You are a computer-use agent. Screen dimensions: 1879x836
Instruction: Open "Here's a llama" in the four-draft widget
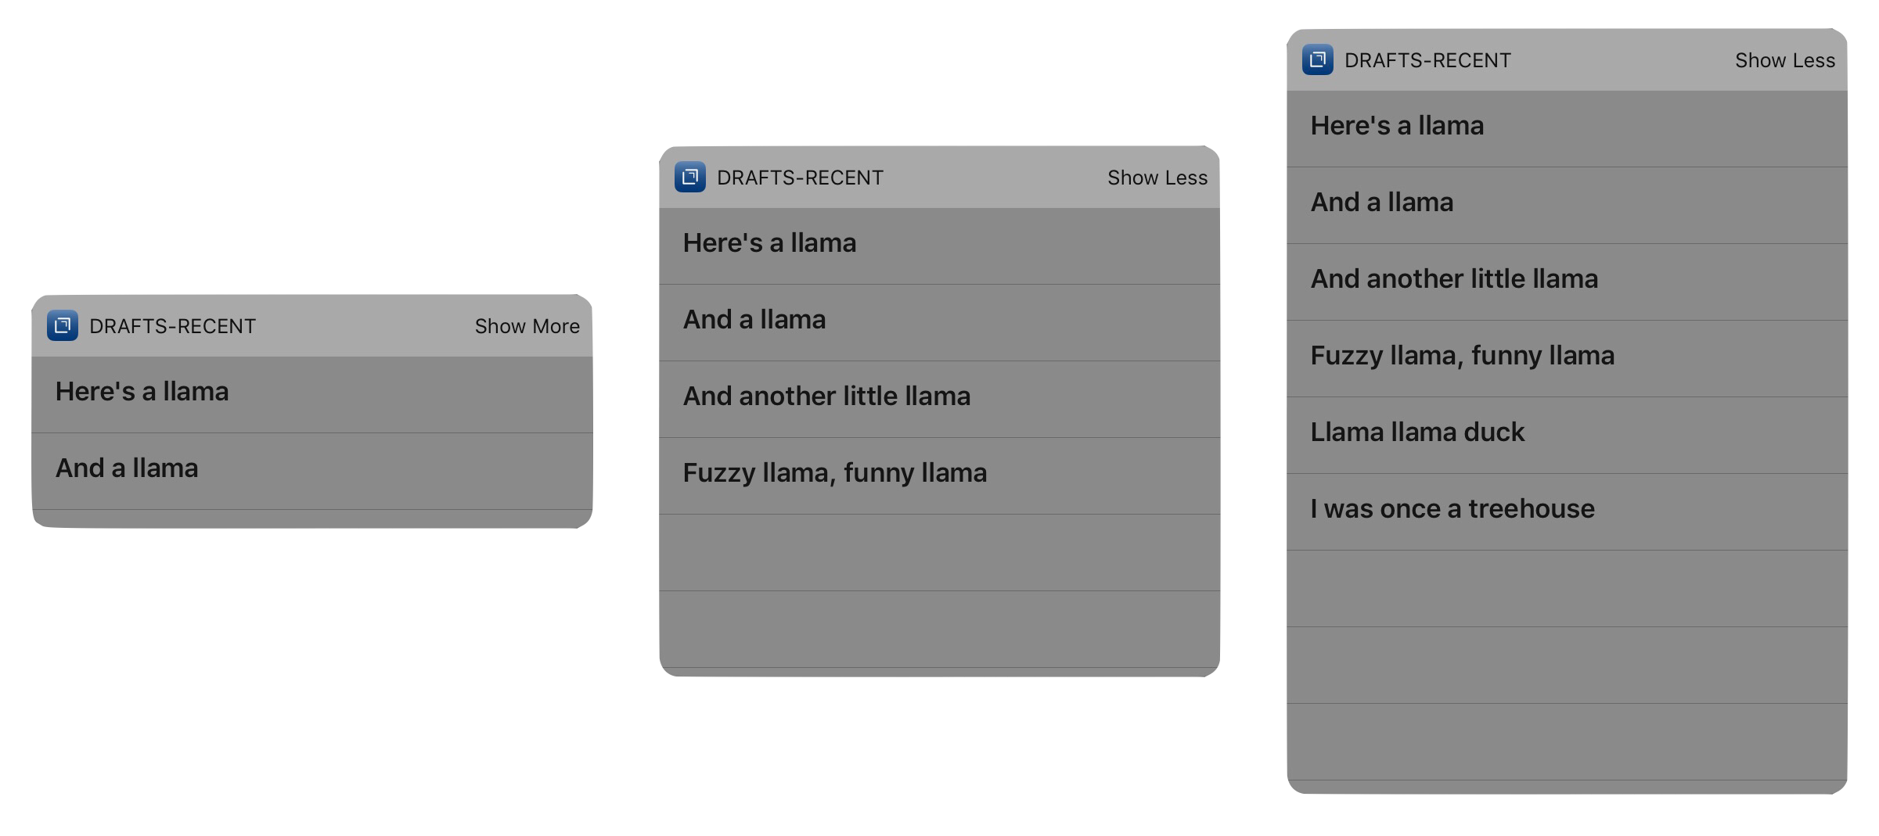769,243
